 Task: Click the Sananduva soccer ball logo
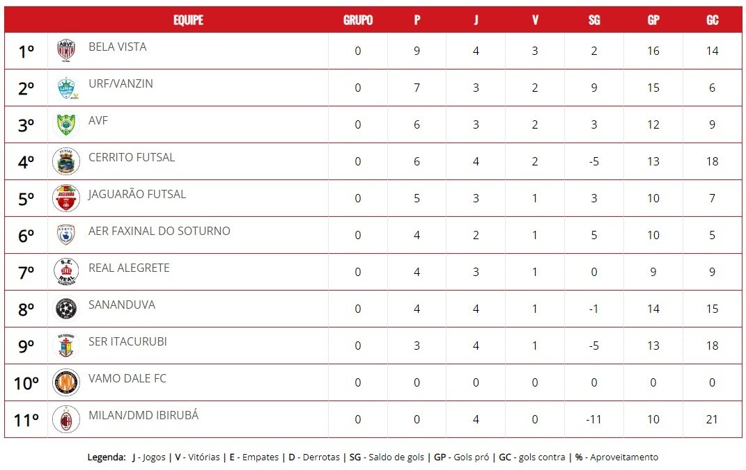(66, 309)
